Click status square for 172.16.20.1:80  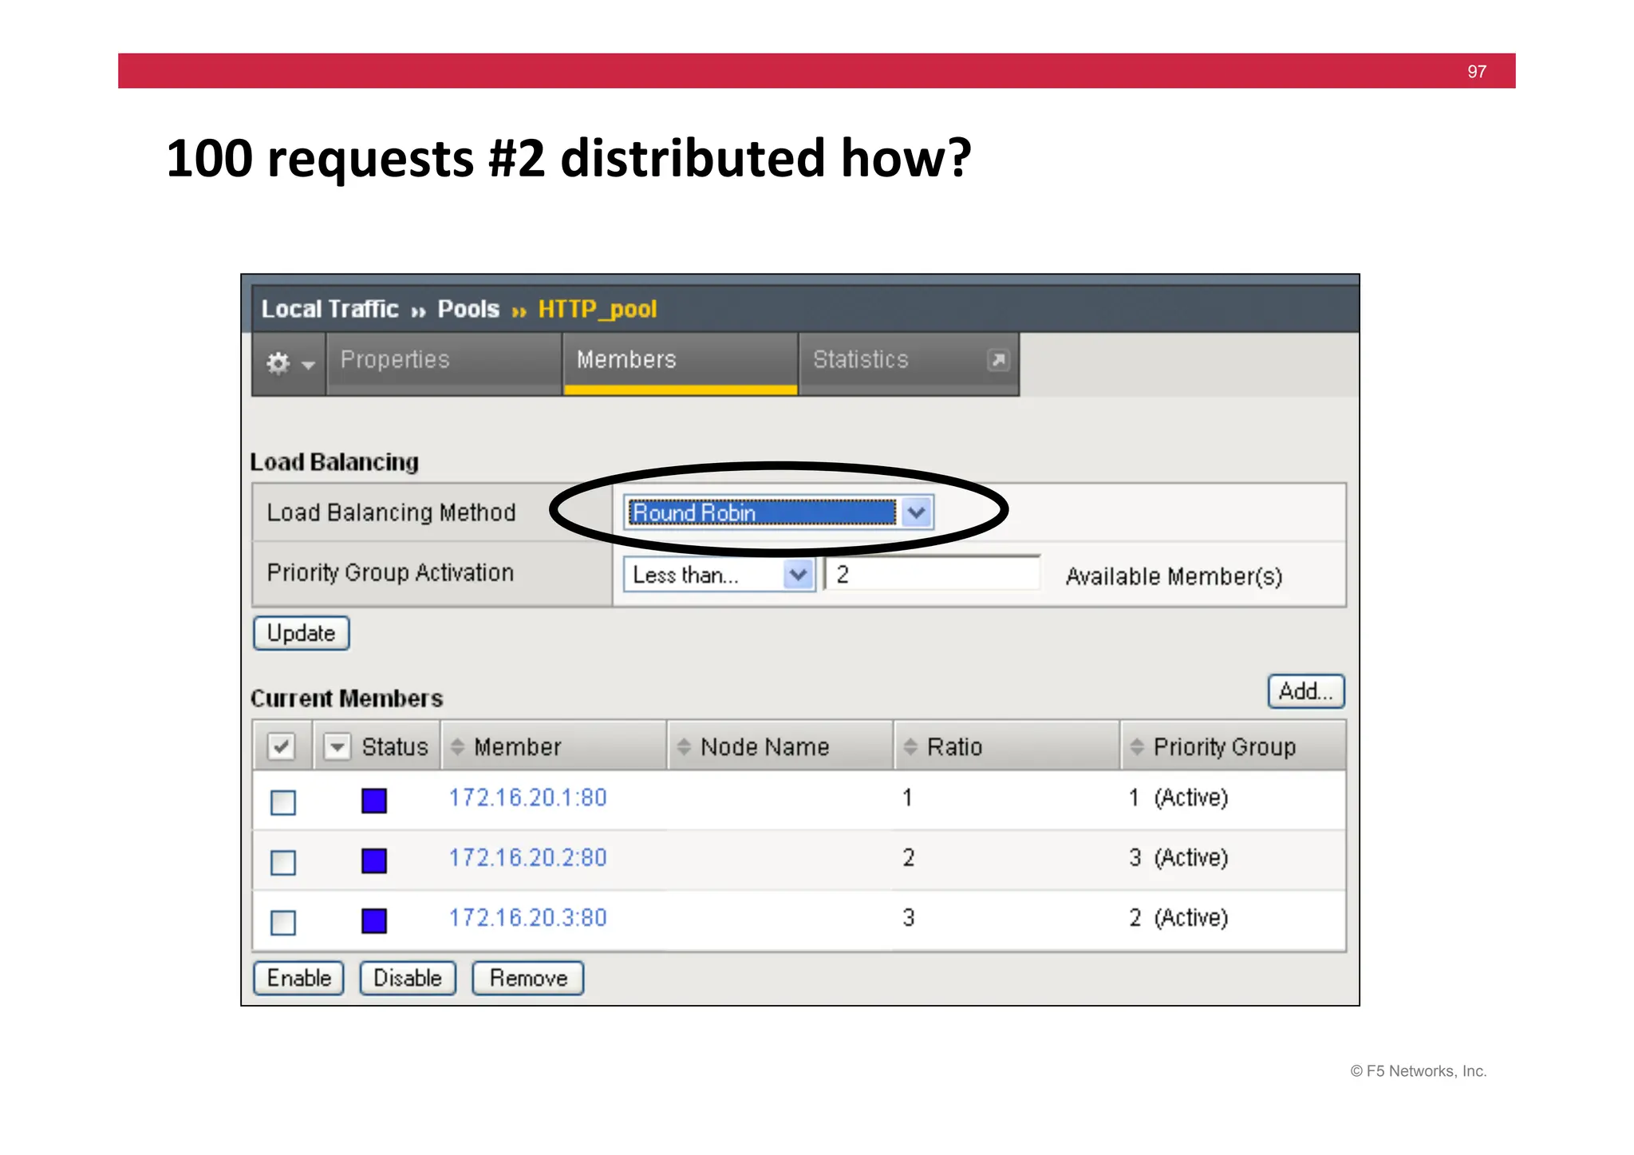pos(374,801)
